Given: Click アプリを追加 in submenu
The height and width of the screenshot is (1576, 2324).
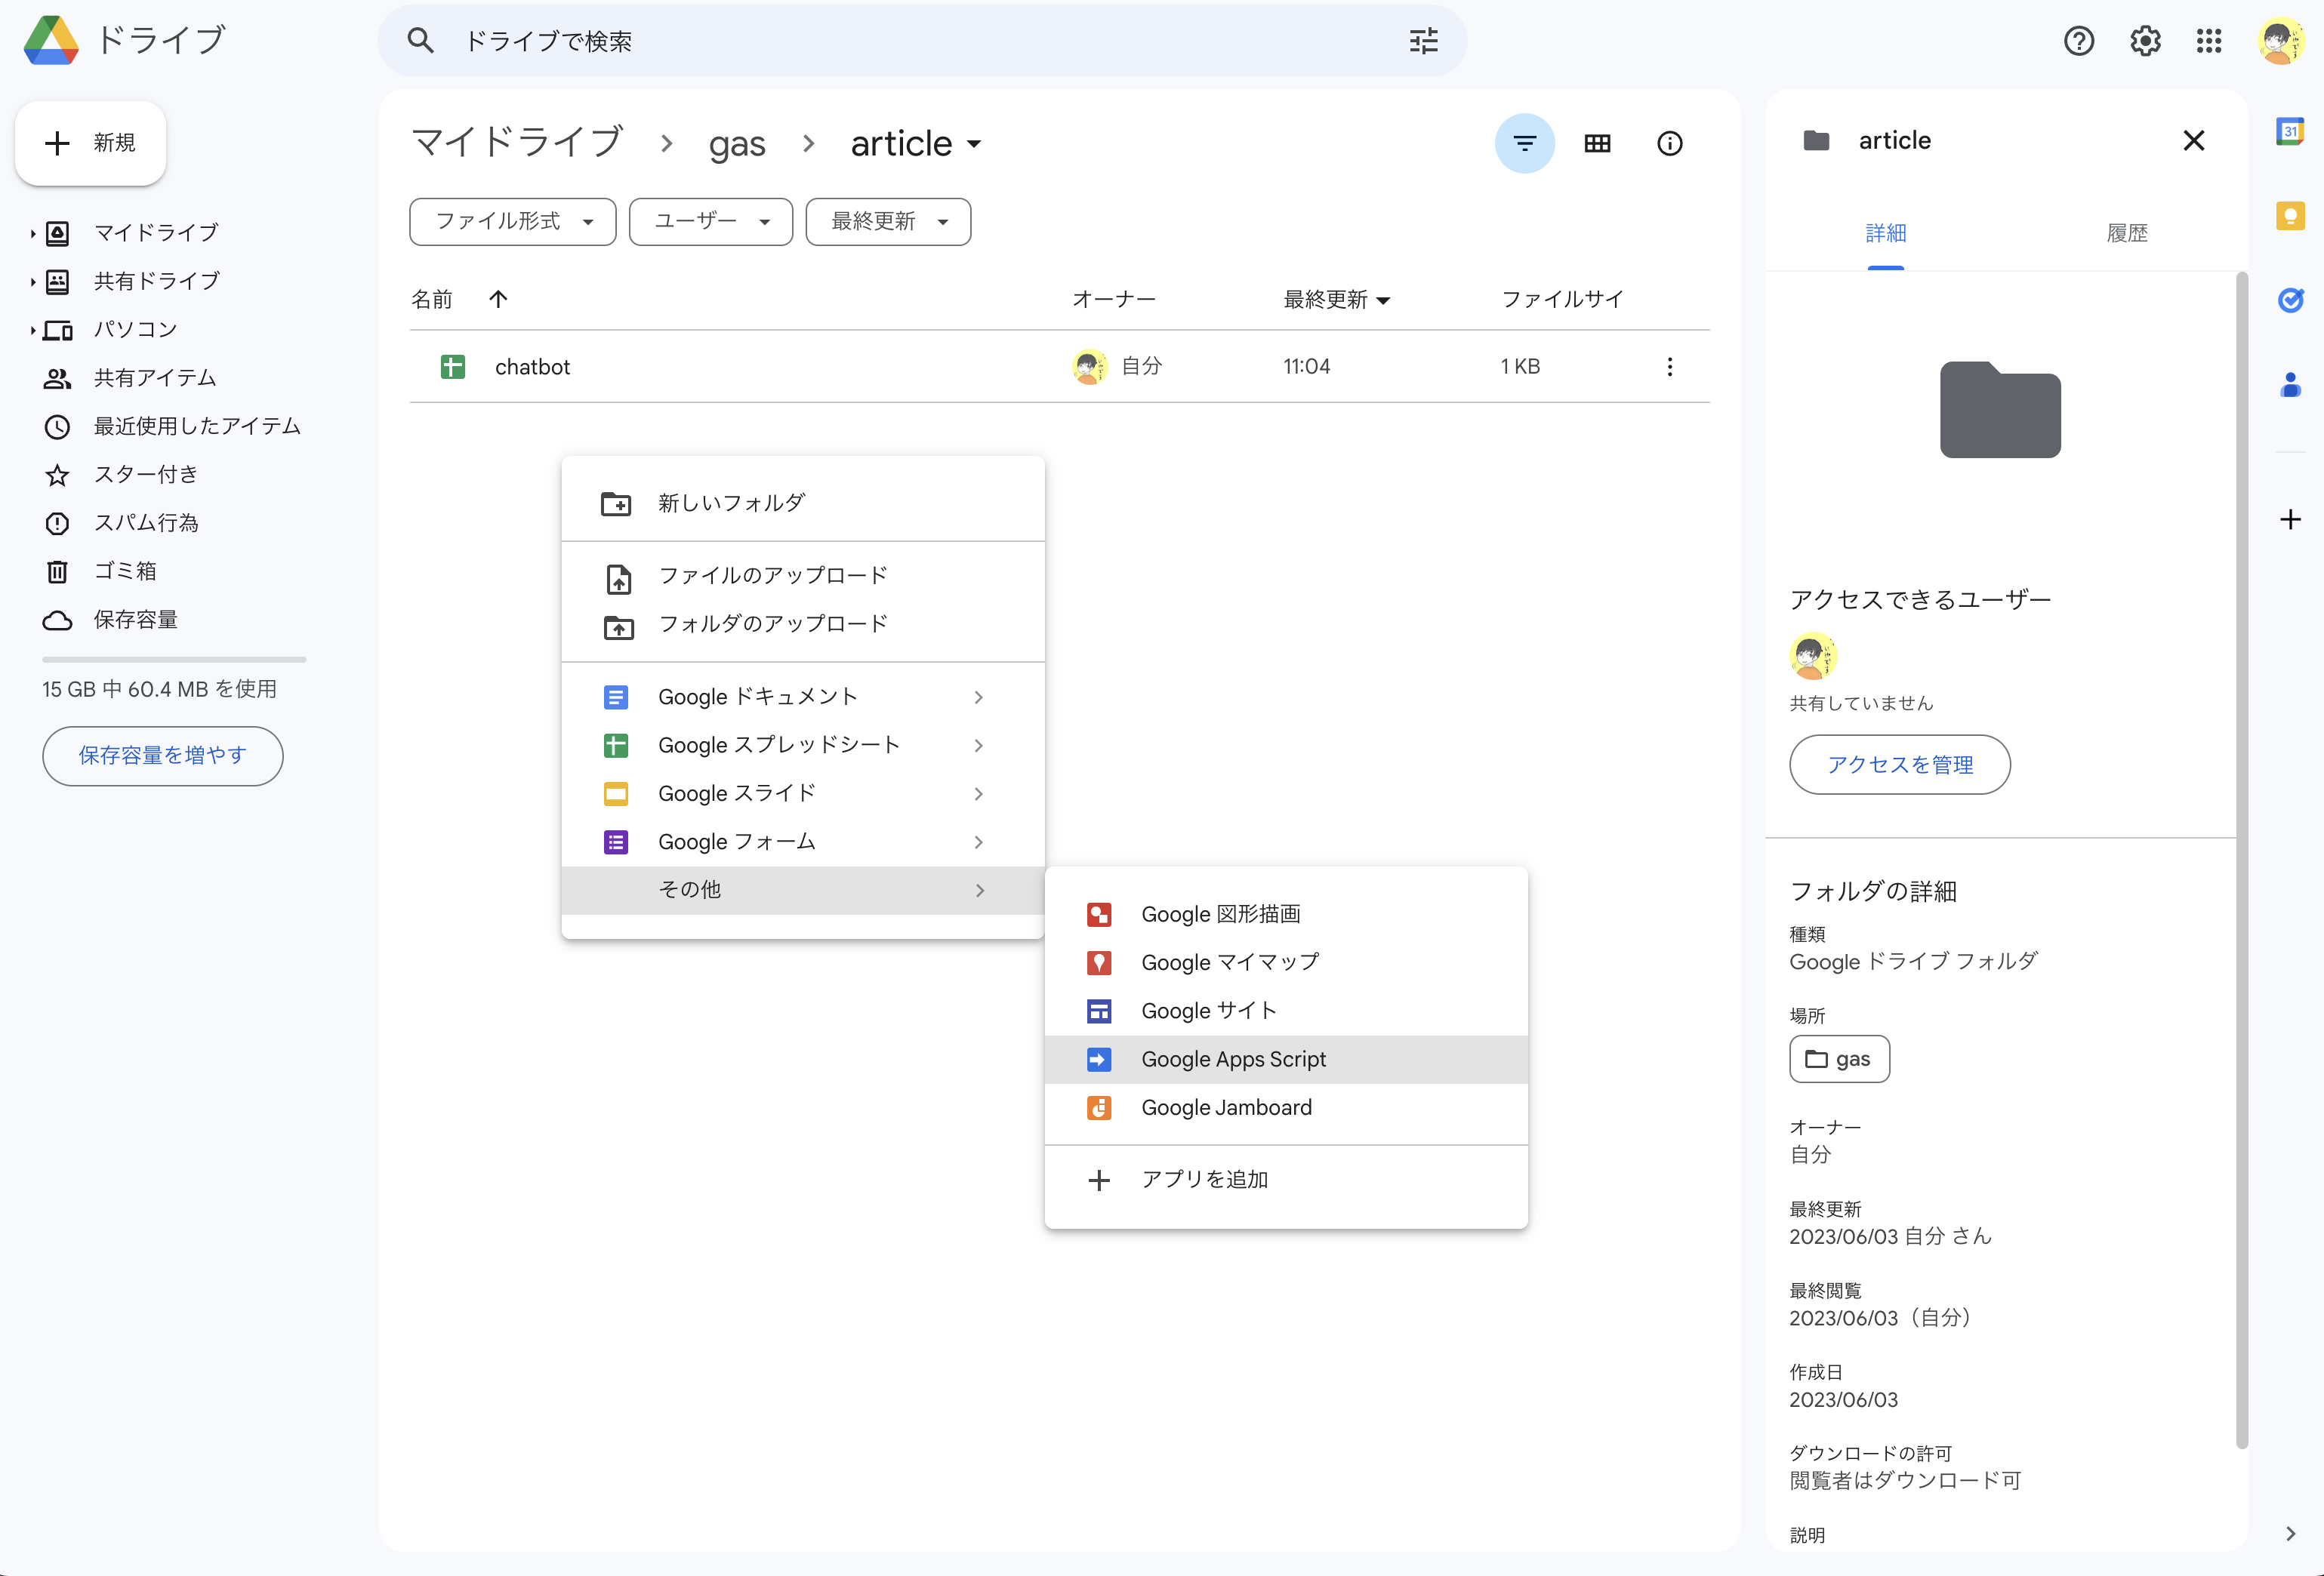Looking at the screenshot, I should click(x=1286, y=1180).
